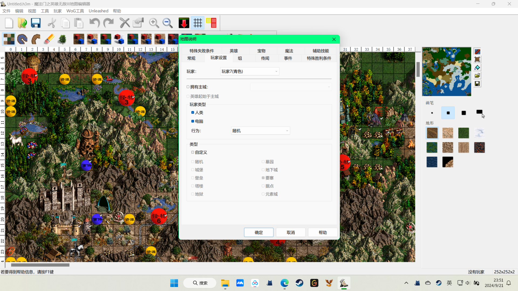The height and width of the screenshot is (291, 518).
Task: Click the underground view red arrow icon
Action: click(184, 23)
